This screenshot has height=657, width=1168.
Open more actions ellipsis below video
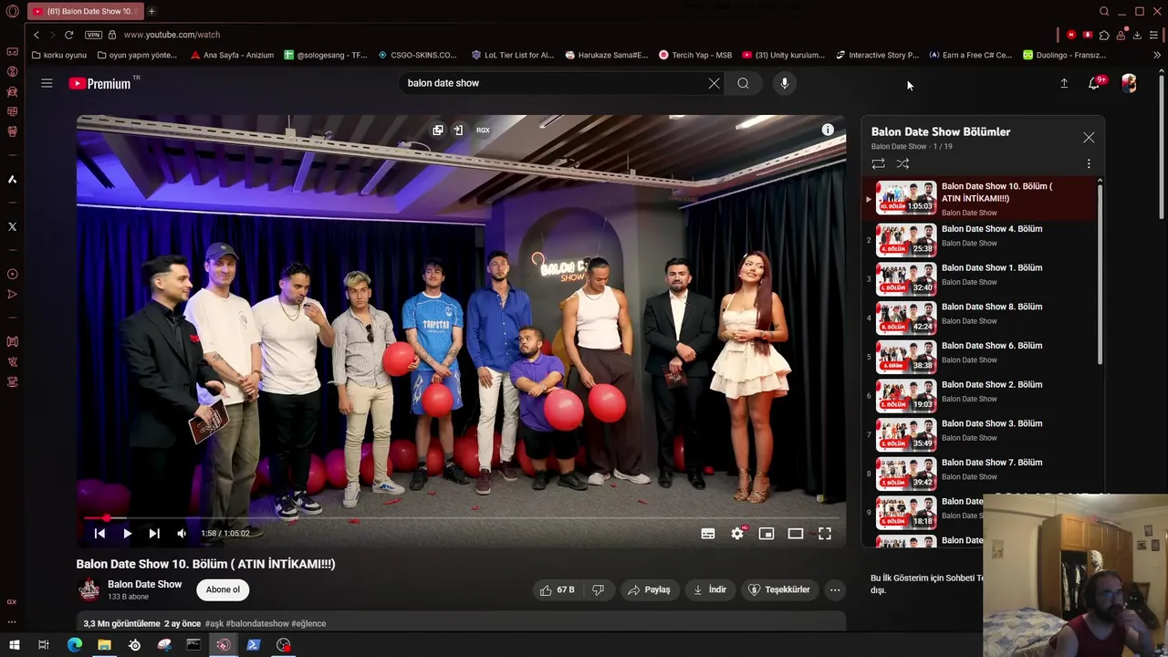tap(834, 589)
